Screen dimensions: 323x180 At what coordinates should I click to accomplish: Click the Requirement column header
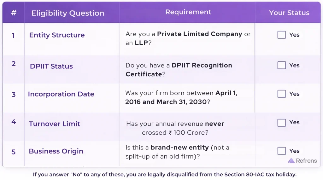click(188, 12)
